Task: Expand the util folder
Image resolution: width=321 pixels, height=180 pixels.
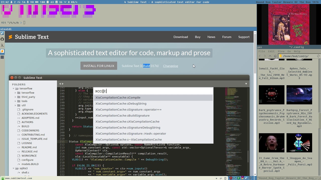Action: click(16, 105)
